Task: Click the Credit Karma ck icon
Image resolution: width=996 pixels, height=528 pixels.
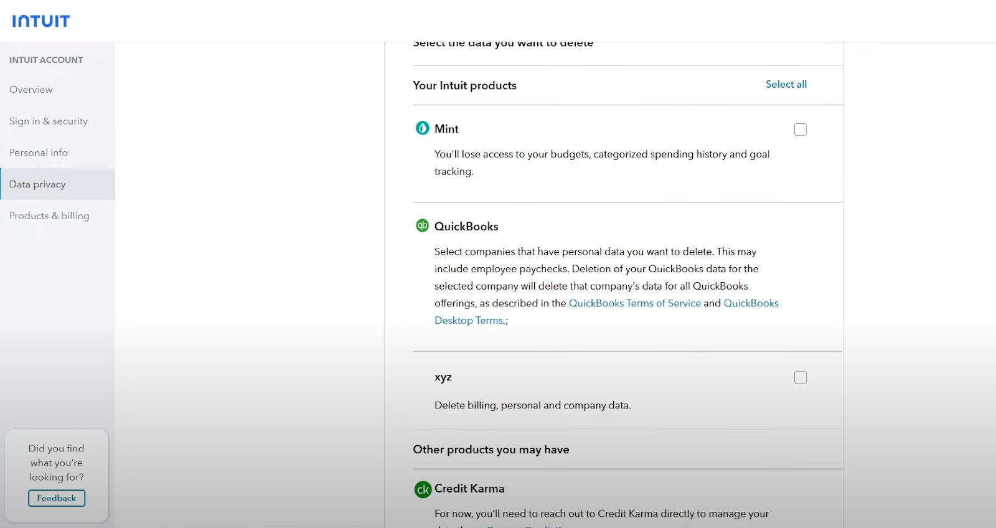Action: (x=423, y=489)
